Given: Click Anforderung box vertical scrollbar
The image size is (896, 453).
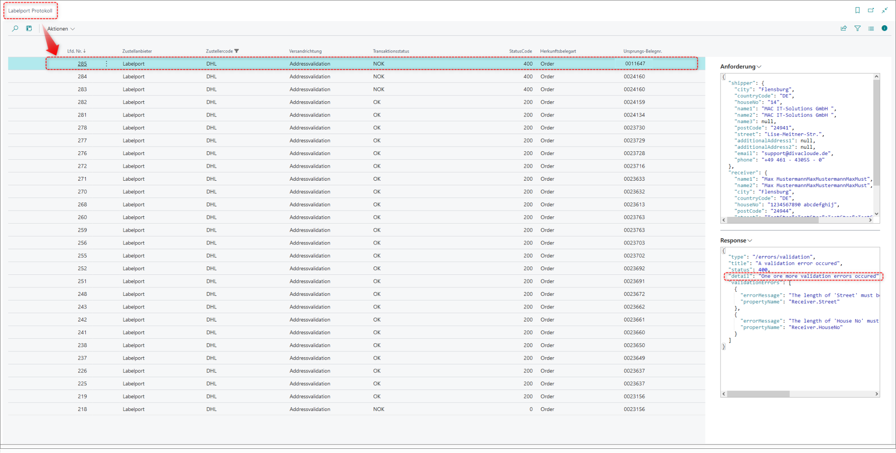Looking at the screenshot, I should tap(877, 133).
